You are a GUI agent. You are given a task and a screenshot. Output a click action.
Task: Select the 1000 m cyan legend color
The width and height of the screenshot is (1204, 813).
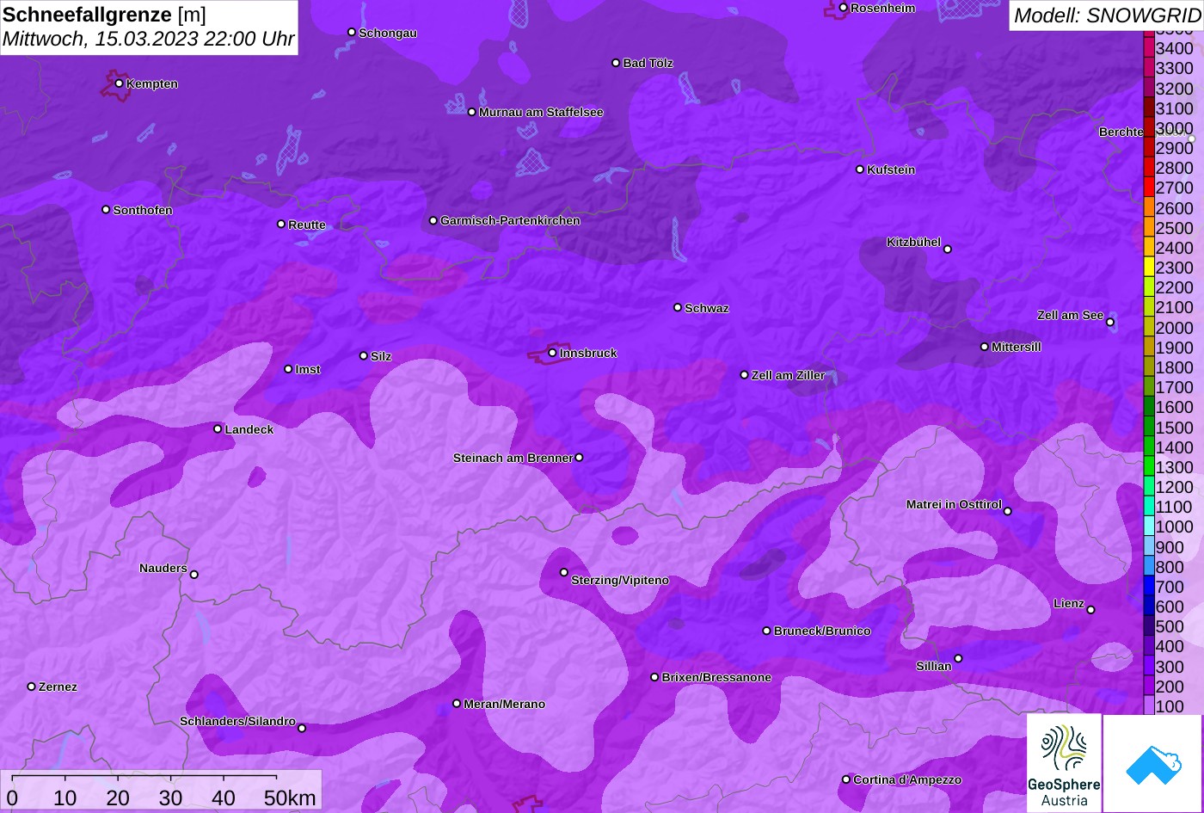(1149, 527)
